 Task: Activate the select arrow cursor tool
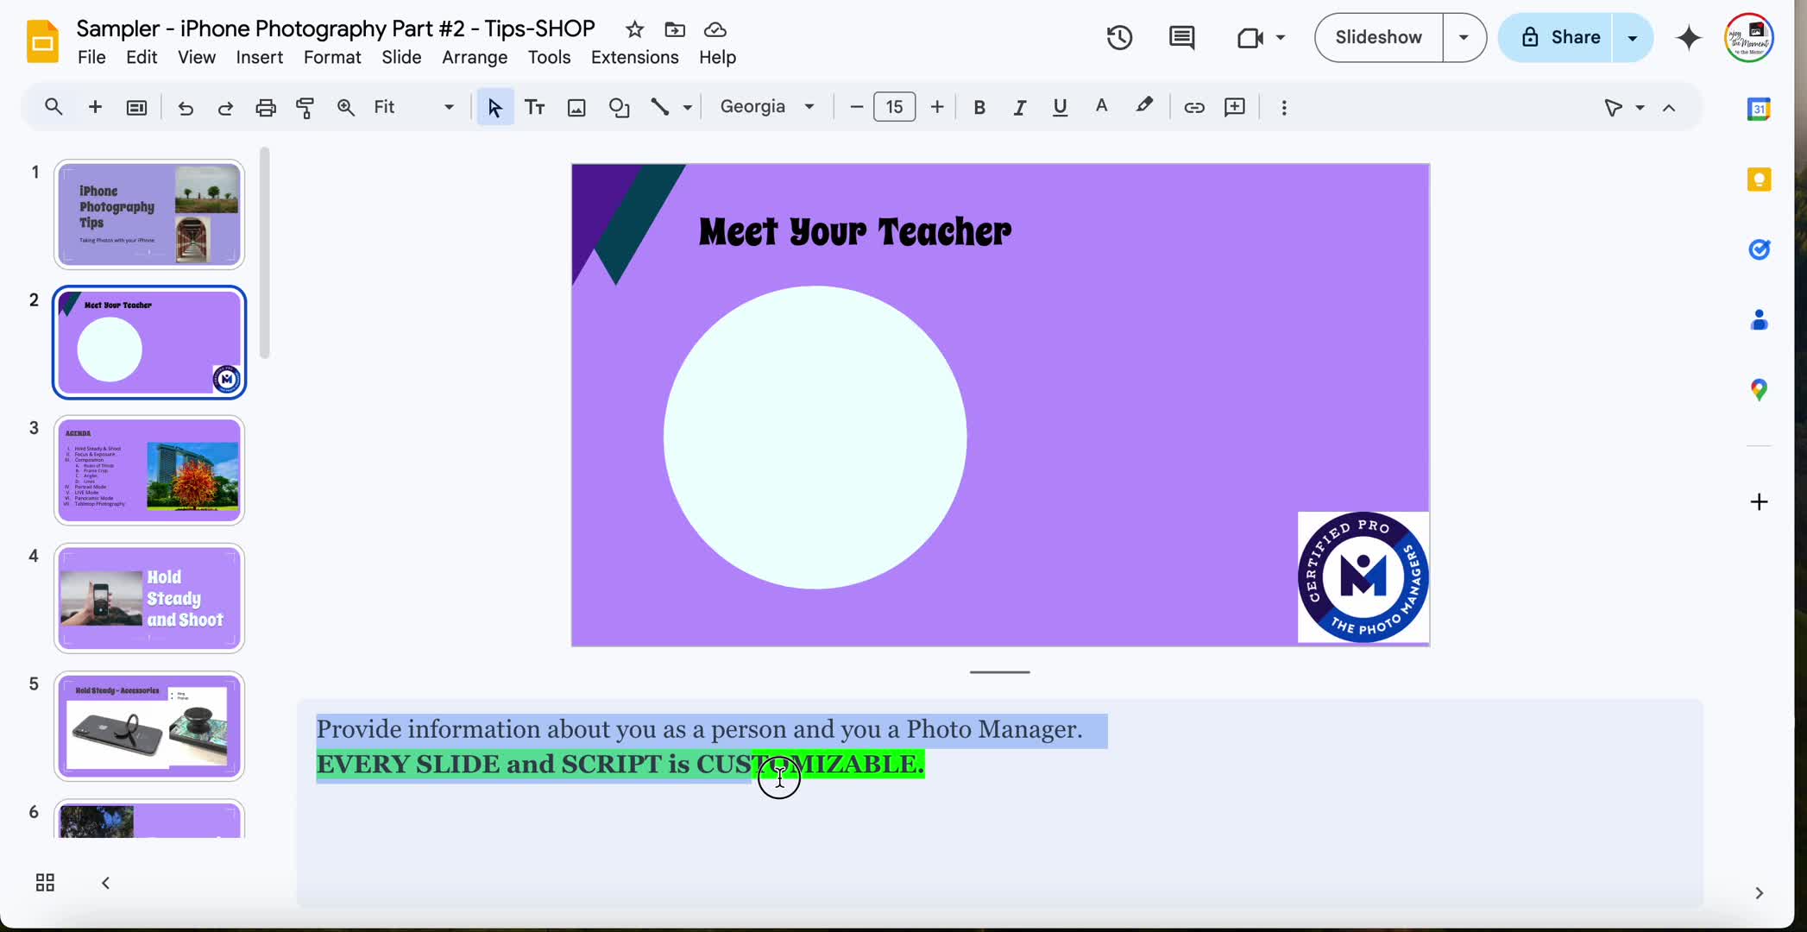494,107
